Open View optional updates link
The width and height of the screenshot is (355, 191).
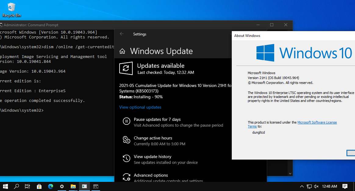coord(140,107)
